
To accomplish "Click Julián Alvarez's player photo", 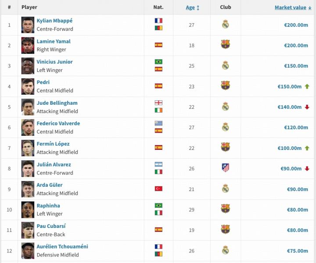I will pos(28,168).
